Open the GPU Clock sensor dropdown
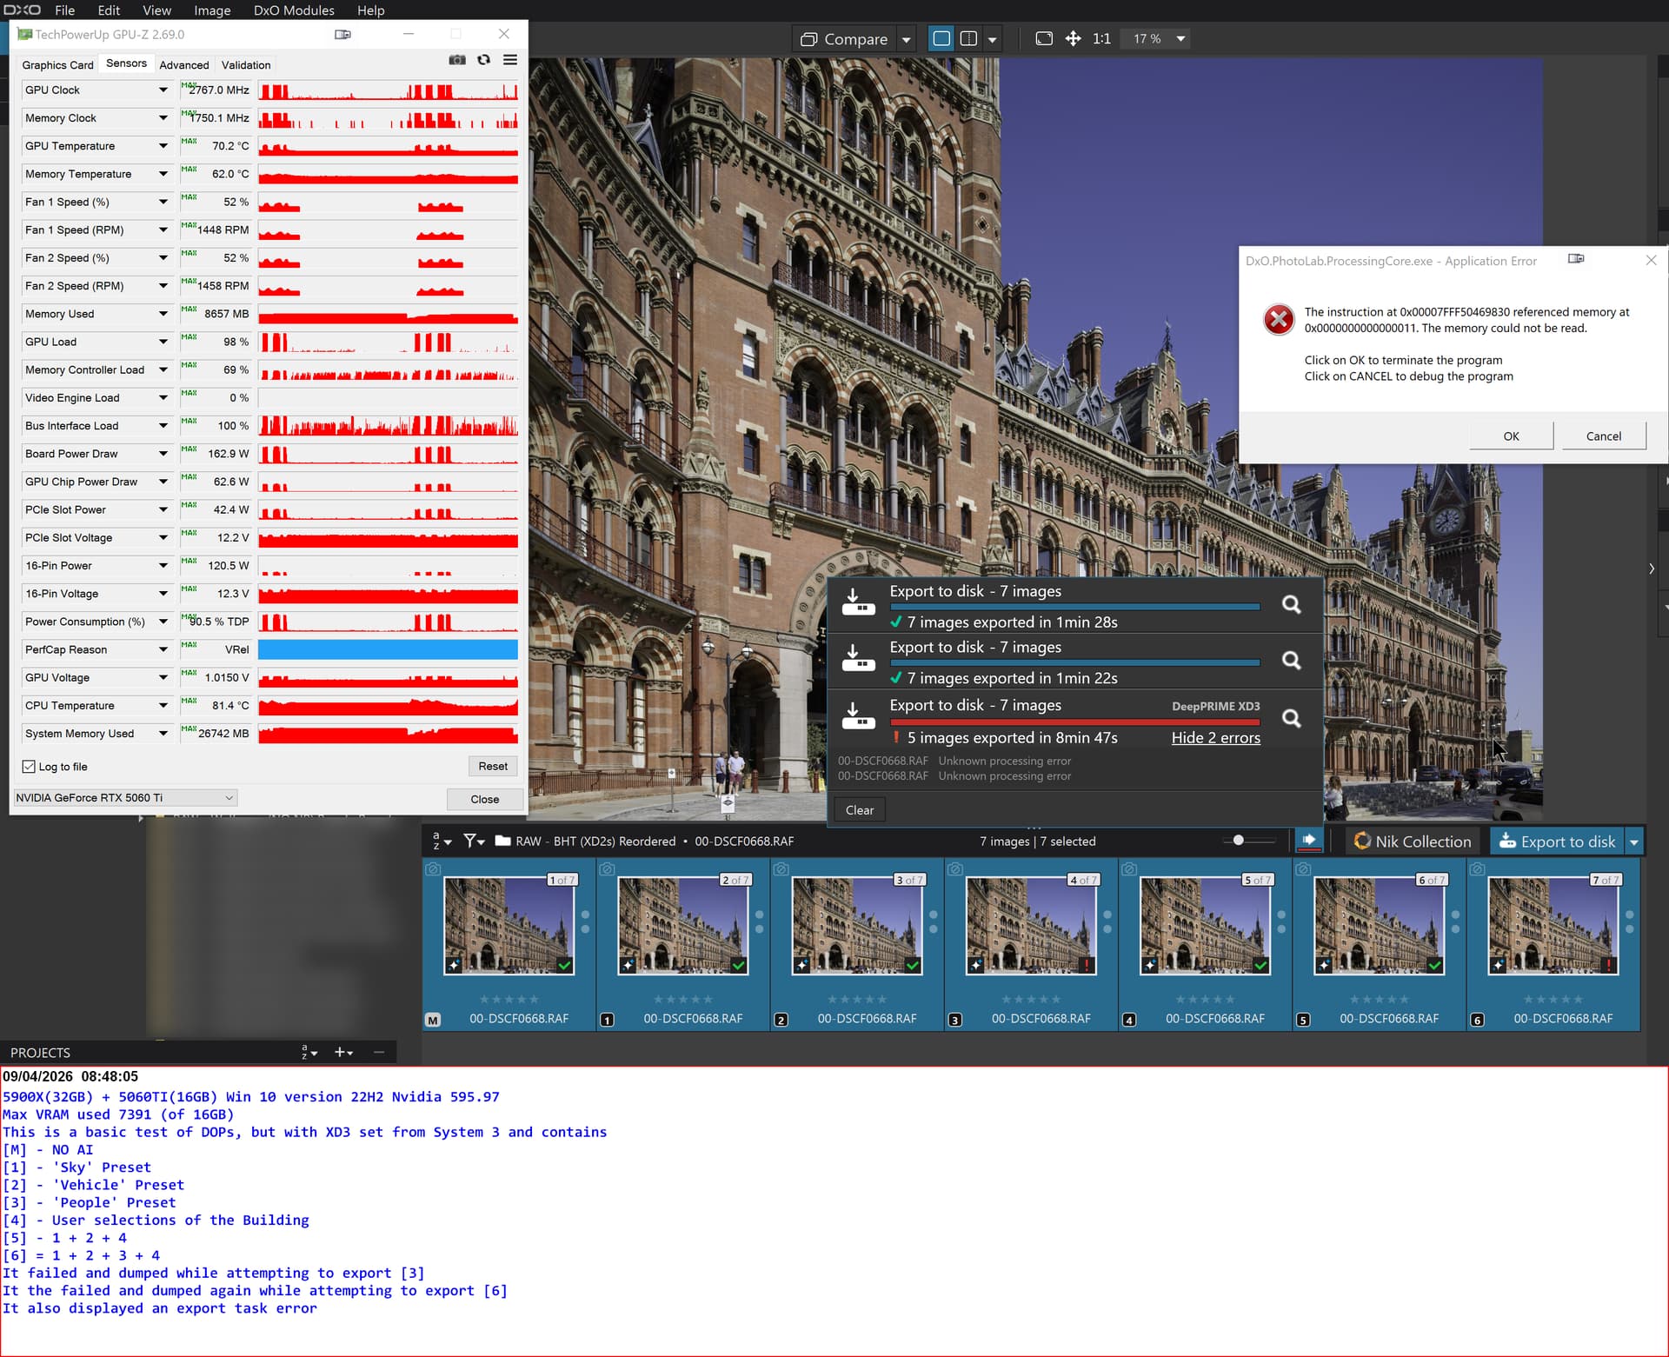 pos(163,90)
